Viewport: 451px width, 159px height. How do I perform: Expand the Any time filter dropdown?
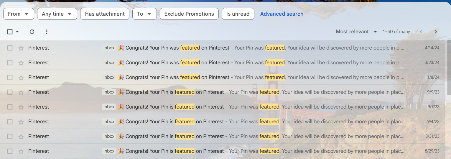click(x=57, y=14)
